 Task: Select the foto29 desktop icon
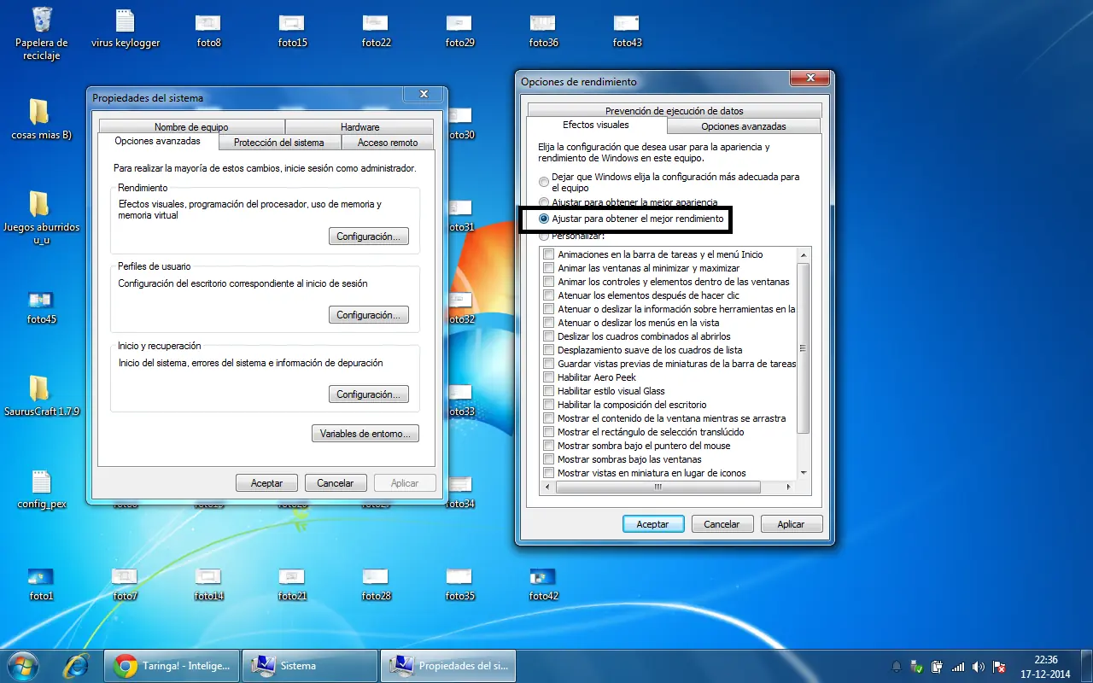459,29
